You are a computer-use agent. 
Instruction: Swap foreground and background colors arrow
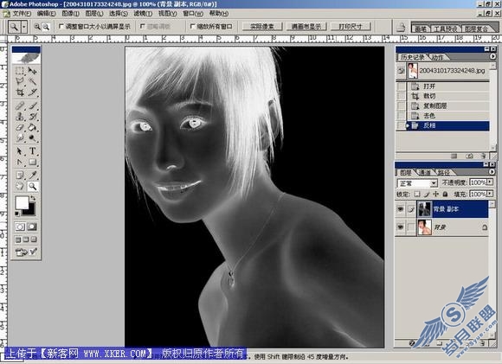coord(32,198)
